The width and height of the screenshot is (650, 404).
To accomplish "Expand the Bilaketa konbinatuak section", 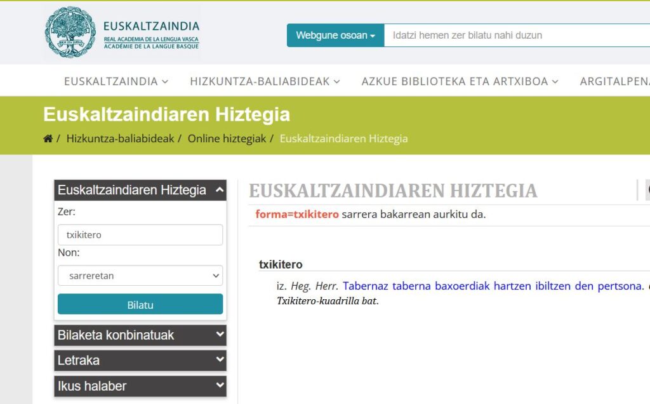I will pyautogui.click(x=140, y=335).
